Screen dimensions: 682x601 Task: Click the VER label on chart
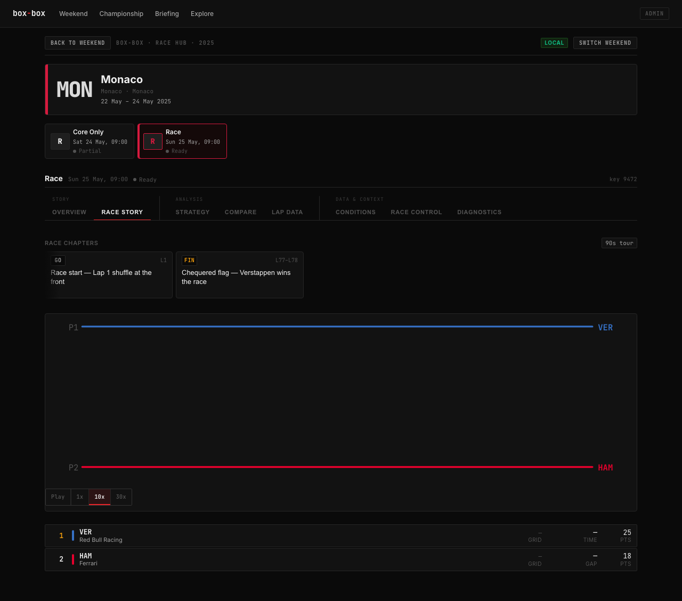pos(605,328)
